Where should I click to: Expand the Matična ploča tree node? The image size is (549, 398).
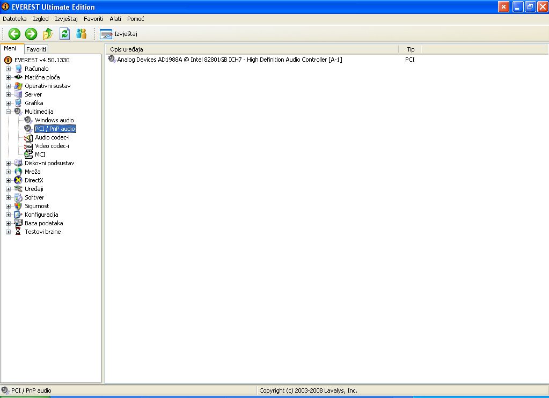tap(9, 77)
